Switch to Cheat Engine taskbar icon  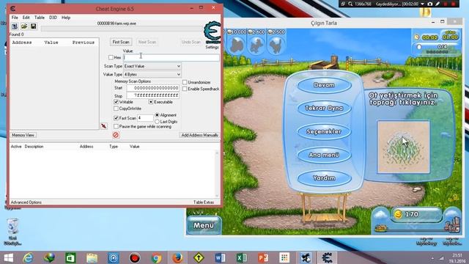[x=328, y=257]
